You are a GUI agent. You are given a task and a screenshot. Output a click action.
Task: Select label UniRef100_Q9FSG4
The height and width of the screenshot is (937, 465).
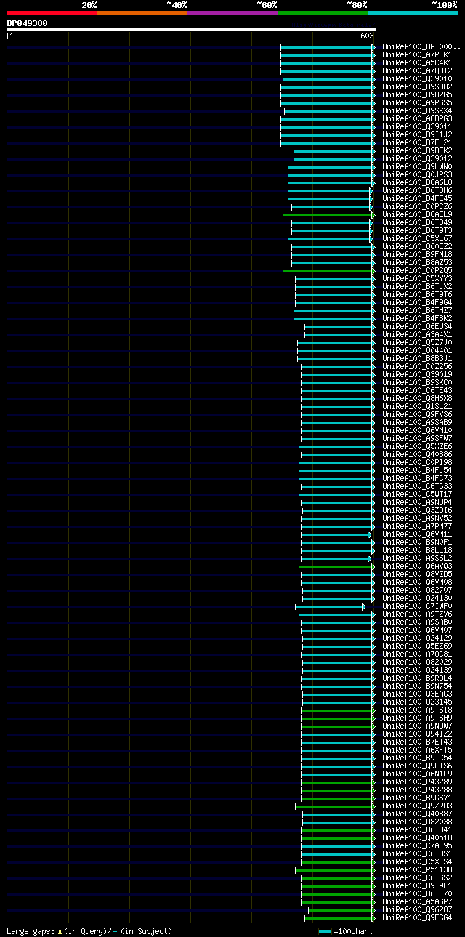[417, 917]
